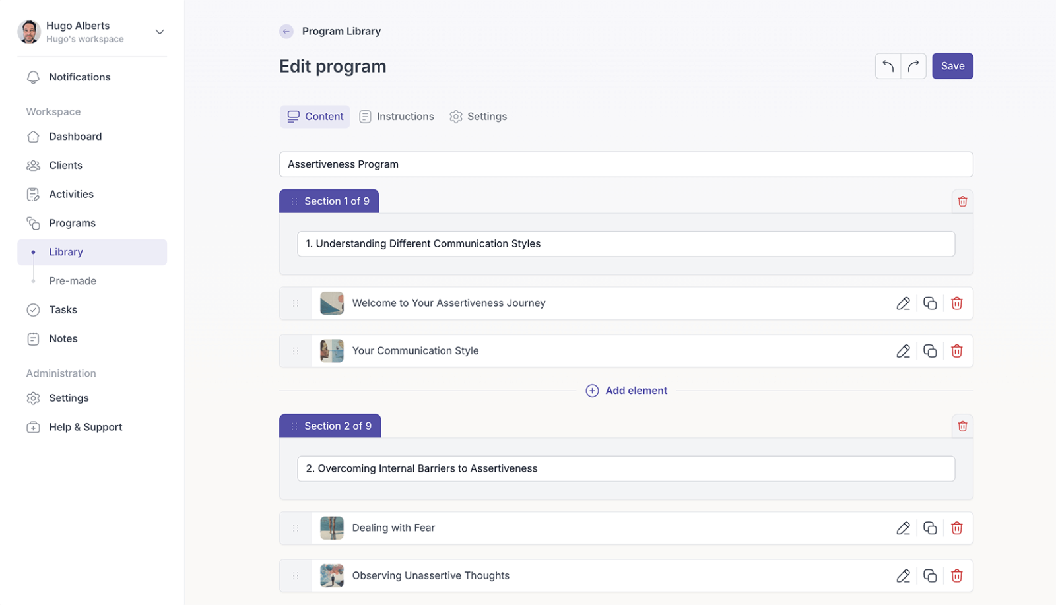This screenshot has width=1056, height=605.
Task: Click the back arrow beside Program Library
Action: [x=286, y=31]
